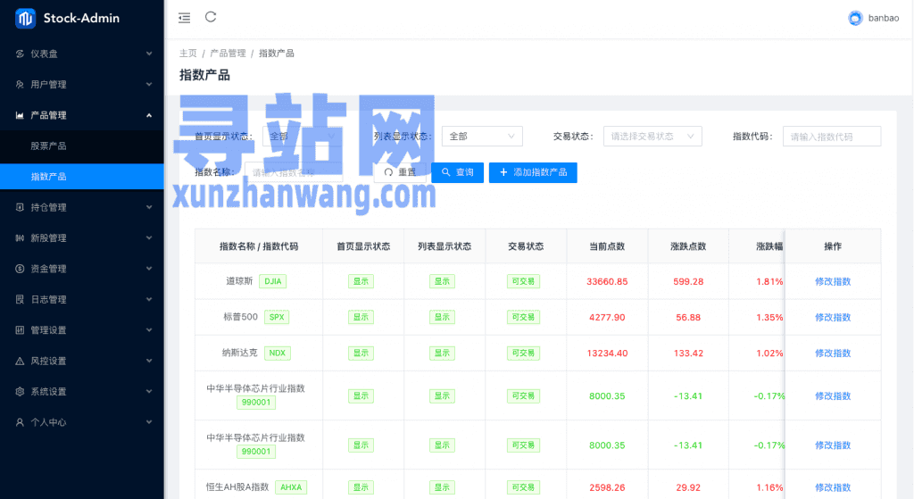Click the 产品管理 chart icon
Viewport: 914px width, 499px height.
20,115
